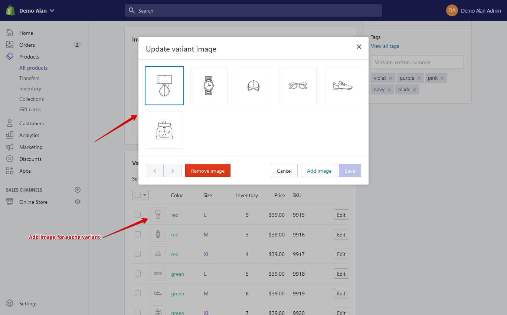This screenshot has height=315, width=507.
Task: Open the View all tags link
Action: [385, 46]
